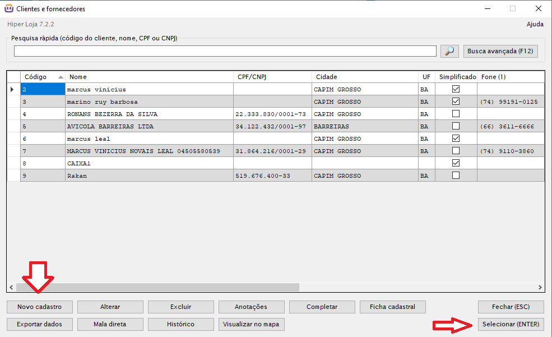Select the marino ruy barbosa row name
This screenshot has height=337, width=552.
(149, 101)
